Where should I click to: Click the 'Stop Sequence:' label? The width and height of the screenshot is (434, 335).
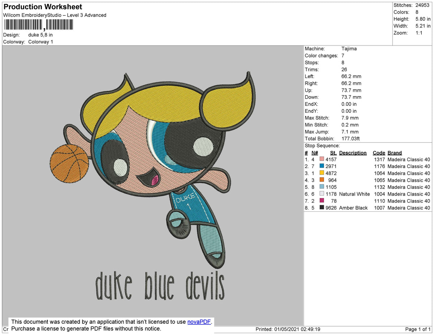tap(322, 146)
